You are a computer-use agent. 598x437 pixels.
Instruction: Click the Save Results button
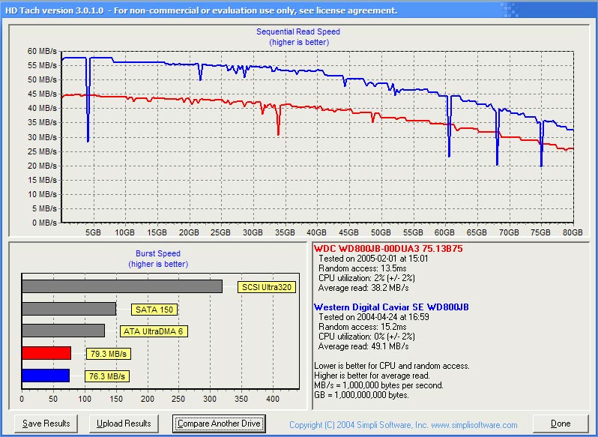[x=46, y=424]
